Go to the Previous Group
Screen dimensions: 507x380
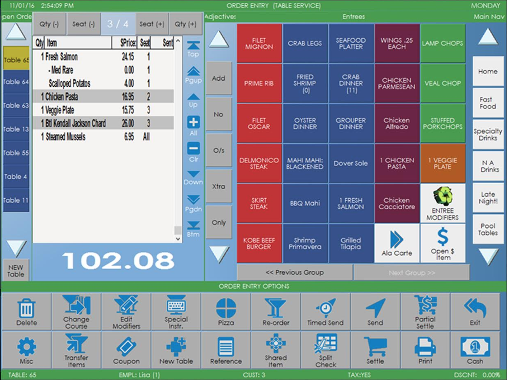295,273
